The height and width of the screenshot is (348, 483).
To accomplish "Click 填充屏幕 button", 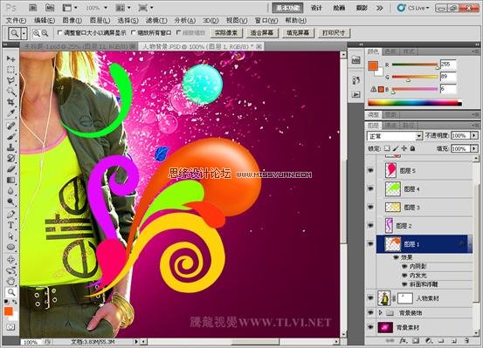I will [x=298, y=32].
